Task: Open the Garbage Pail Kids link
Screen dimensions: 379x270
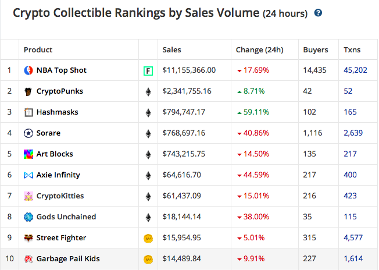Action: (x=68, y=258)
